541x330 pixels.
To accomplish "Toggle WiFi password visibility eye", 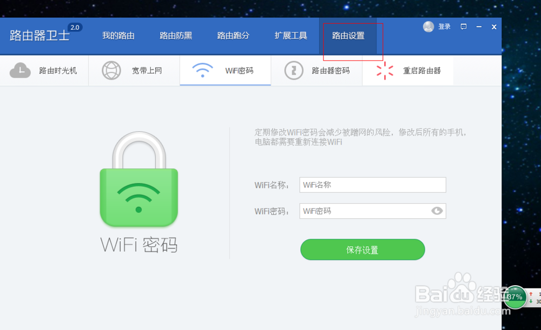I will pyautogui.click(x=437, y=211).
